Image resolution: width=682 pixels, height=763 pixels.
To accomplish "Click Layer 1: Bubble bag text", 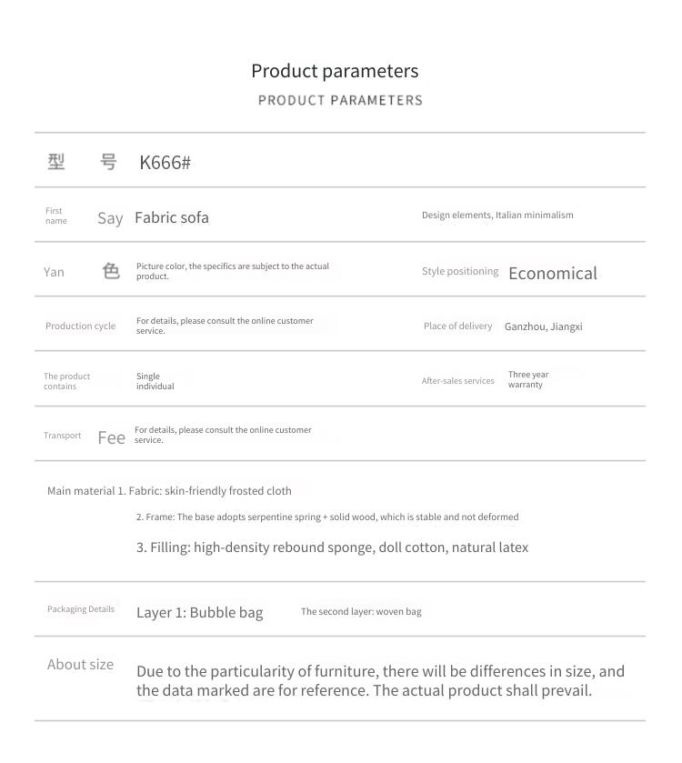I will (199, 613).
